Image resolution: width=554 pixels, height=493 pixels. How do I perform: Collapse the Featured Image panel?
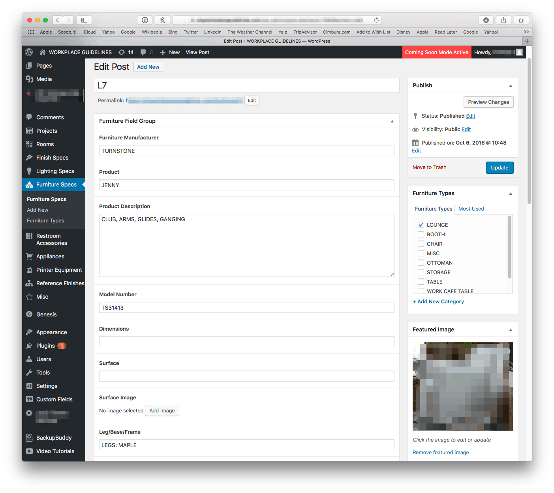pyautogui.click(x=511, y=330)
